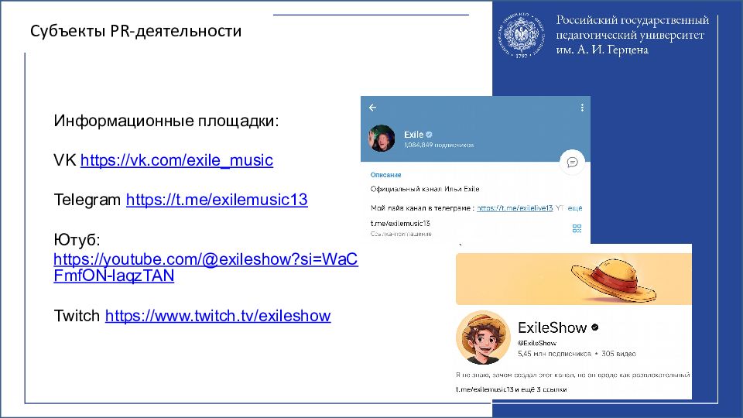Screen dimensions: 743x418
Task: Click the straw hat channel banner
Action: click(x=574, y=279)
